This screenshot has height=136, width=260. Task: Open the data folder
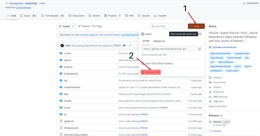[66, 94]
